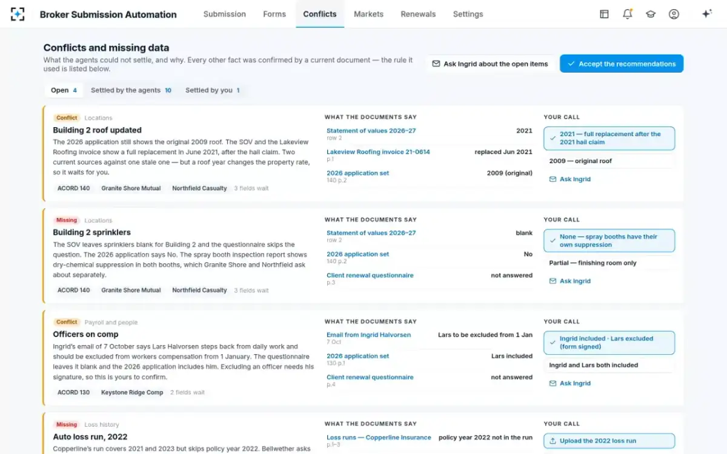Screen dimensions: 727x454
Task: Click the Conflicts and missing data heading
Action: click(106, 48)
